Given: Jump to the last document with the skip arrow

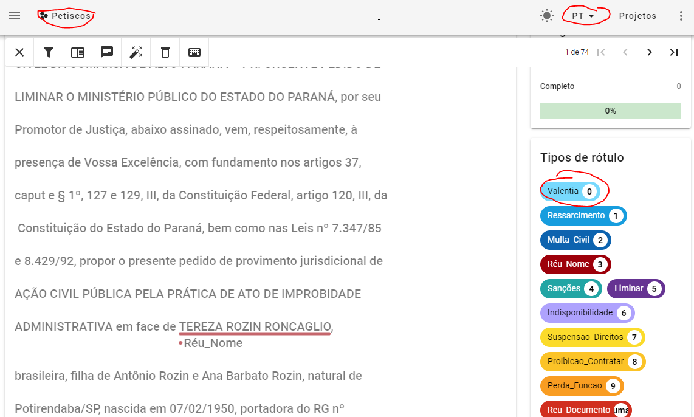Looking at the screenshot, I should [x=673, y=52].
